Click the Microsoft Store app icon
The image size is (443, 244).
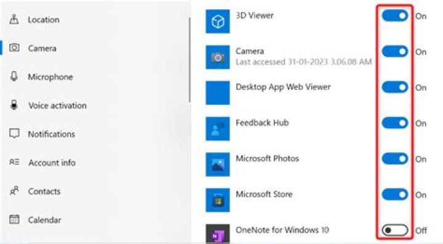click(218, 200)
